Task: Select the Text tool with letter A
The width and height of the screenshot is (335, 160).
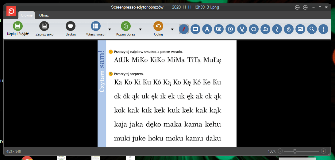Action: [x=207, y=29]
